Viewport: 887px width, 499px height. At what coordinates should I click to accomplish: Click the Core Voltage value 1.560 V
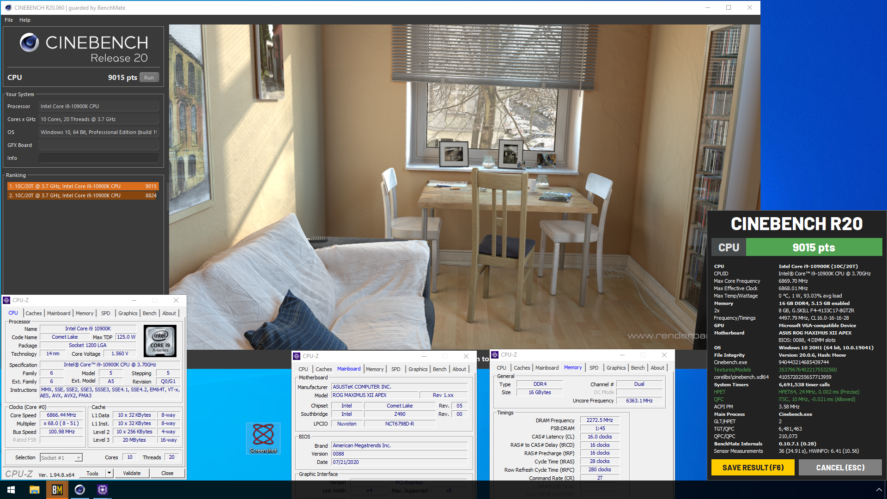tap(120, 354)
